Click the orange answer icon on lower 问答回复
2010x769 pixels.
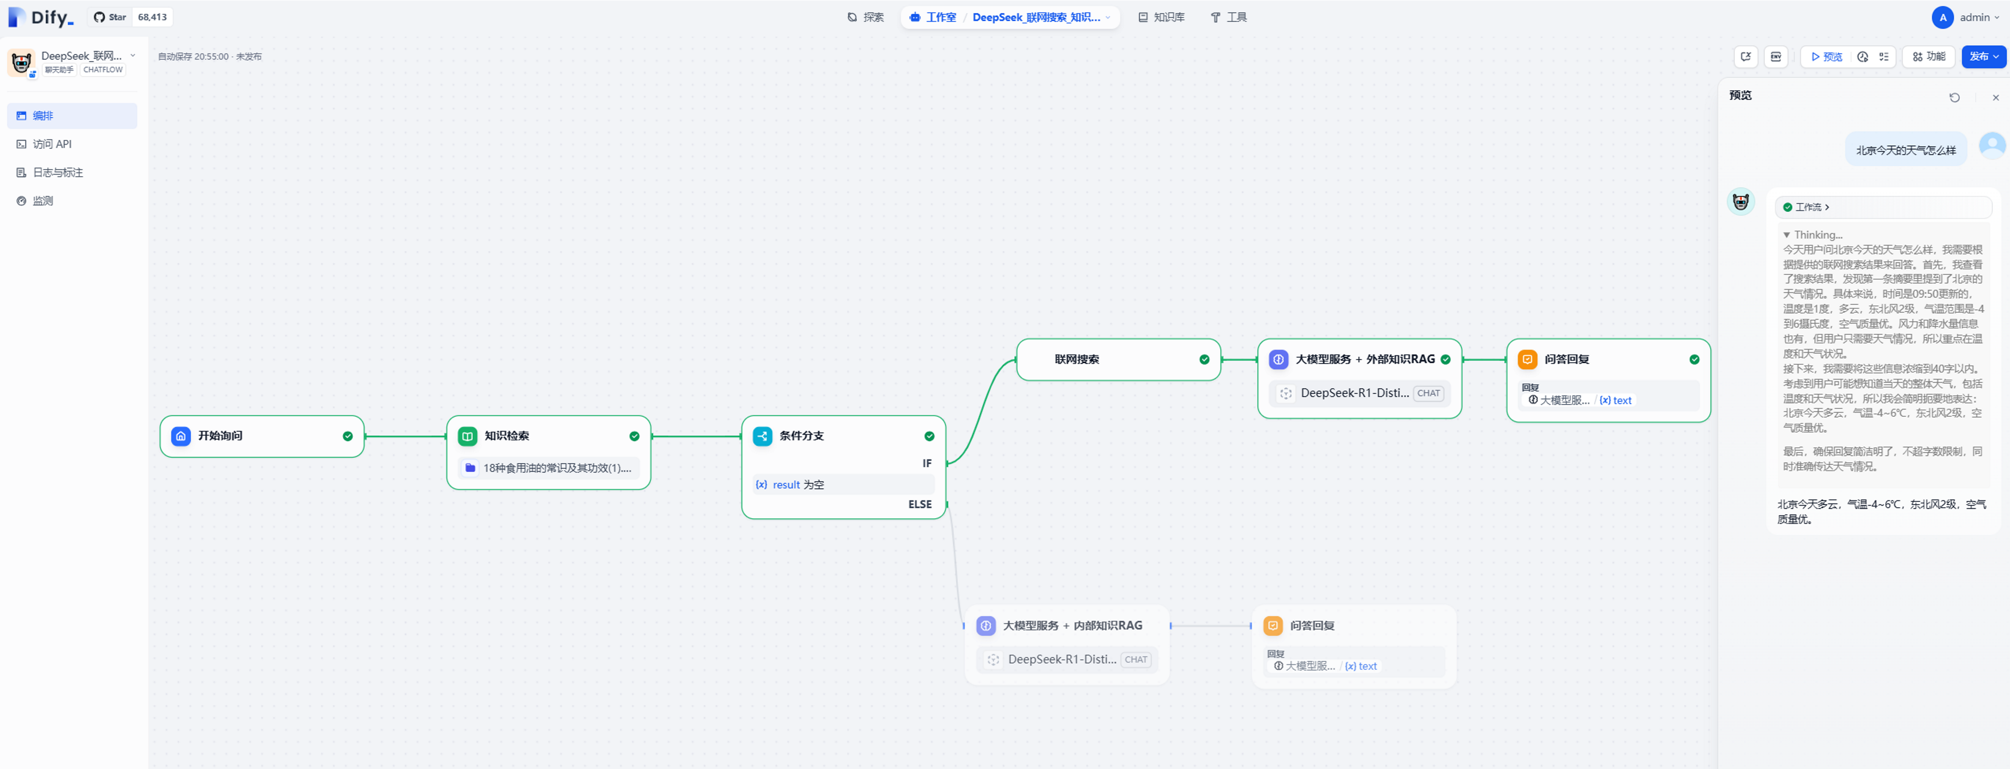tap(1273, 626)
